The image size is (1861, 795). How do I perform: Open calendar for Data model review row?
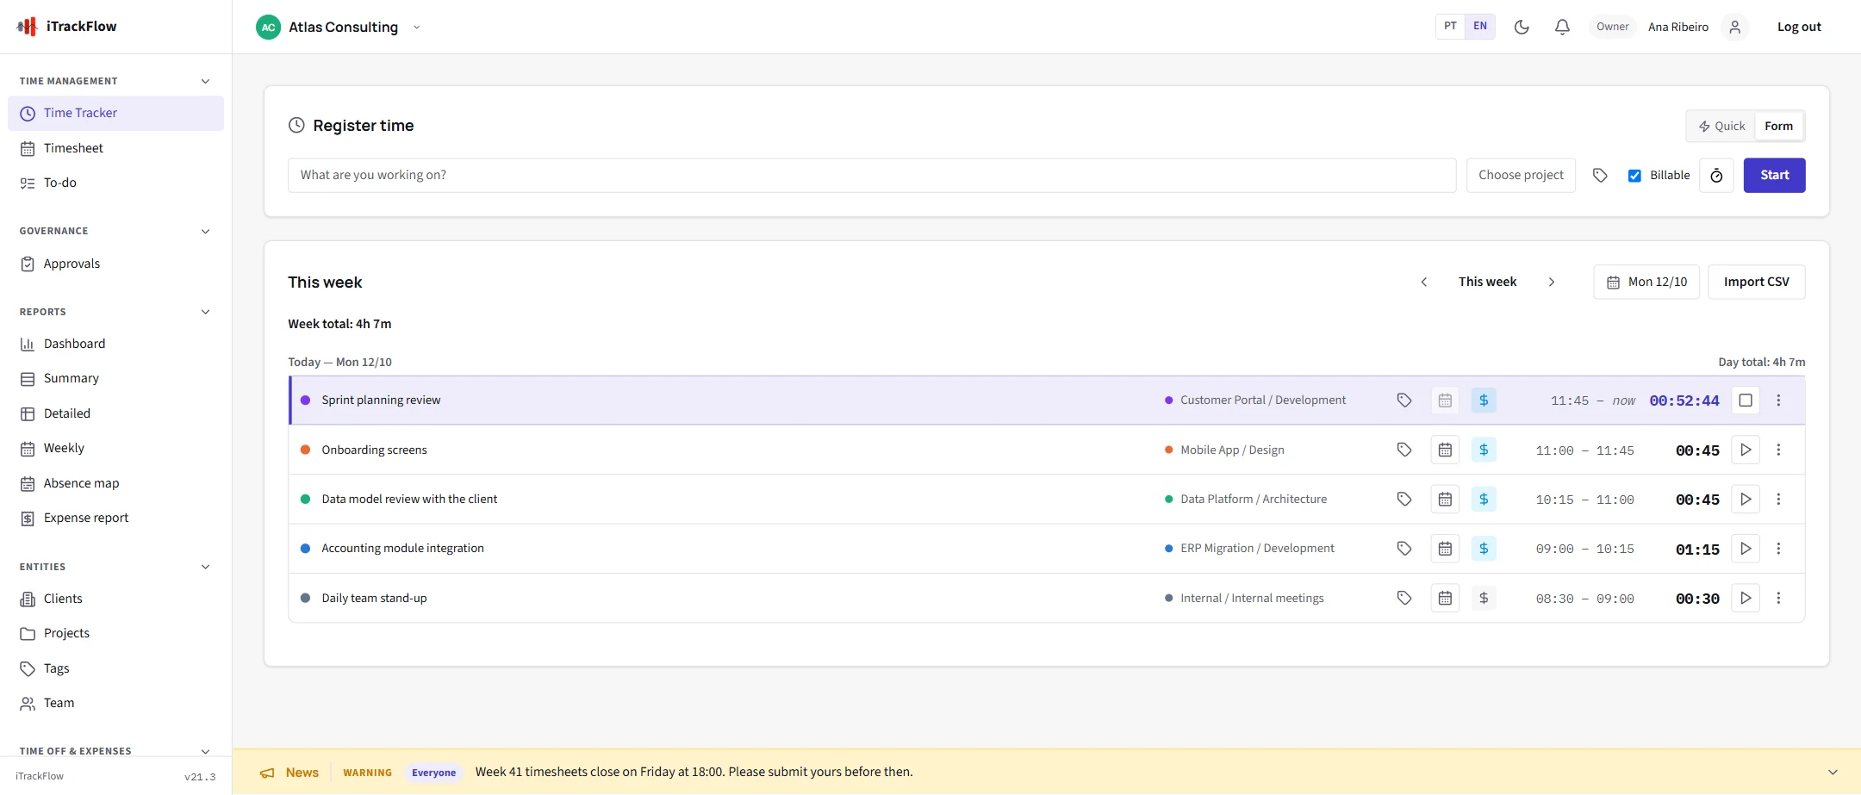[1445, 499]
